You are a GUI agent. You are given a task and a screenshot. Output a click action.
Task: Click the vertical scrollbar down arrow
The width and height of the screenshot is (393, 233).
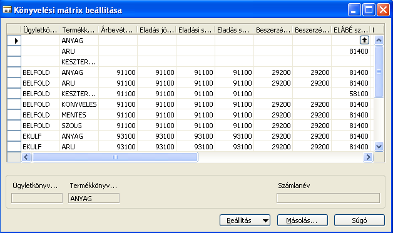tap(379, 146)
